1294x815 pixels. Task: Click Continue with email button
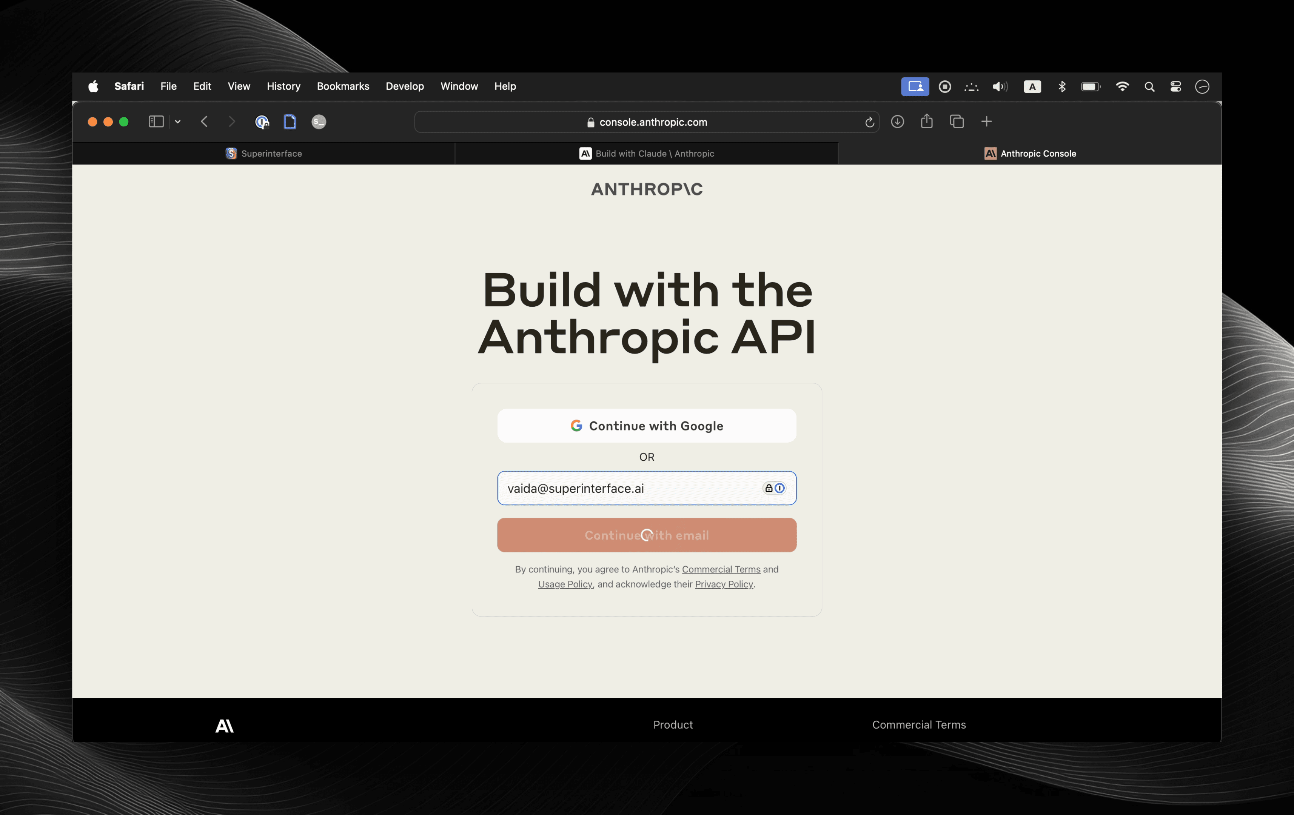coord(646,534)
